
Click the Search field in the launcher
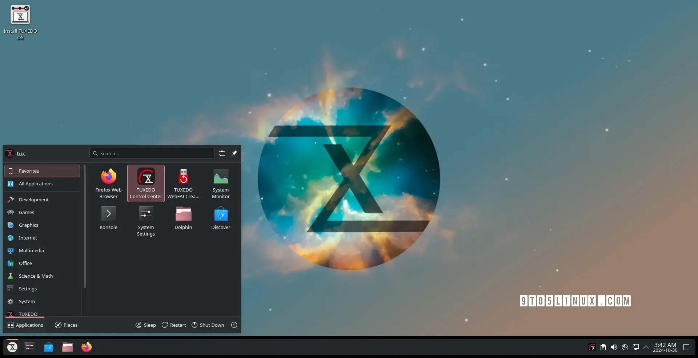[x=152, y=153]
